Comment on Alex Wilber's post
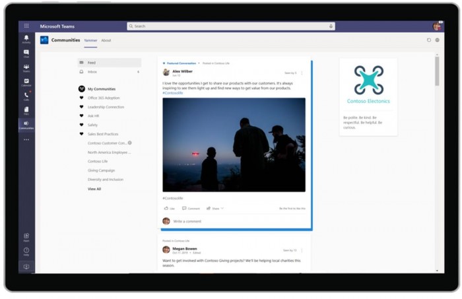Screen dimensions: 462x299 tap(191, 209)
